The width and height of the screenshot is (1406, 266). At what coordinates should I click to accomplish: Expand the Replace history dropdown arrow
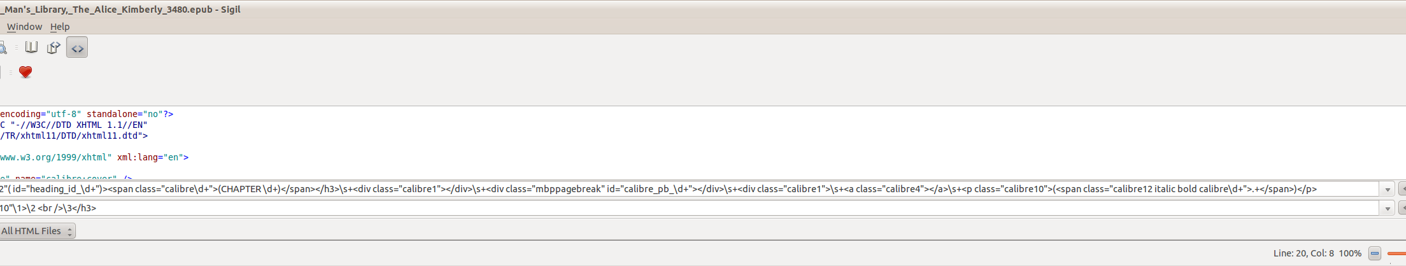[x=1388, y=209]
